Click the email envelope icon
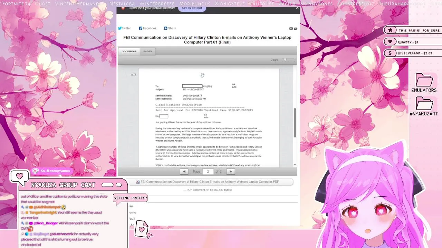This screenshot has height=248, width=442. coord(291,29)
